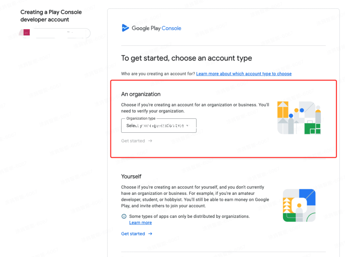The height and width of the screenshot is (257, 345).
Task: Click the Organization type field label
Action: coord(141,119)
